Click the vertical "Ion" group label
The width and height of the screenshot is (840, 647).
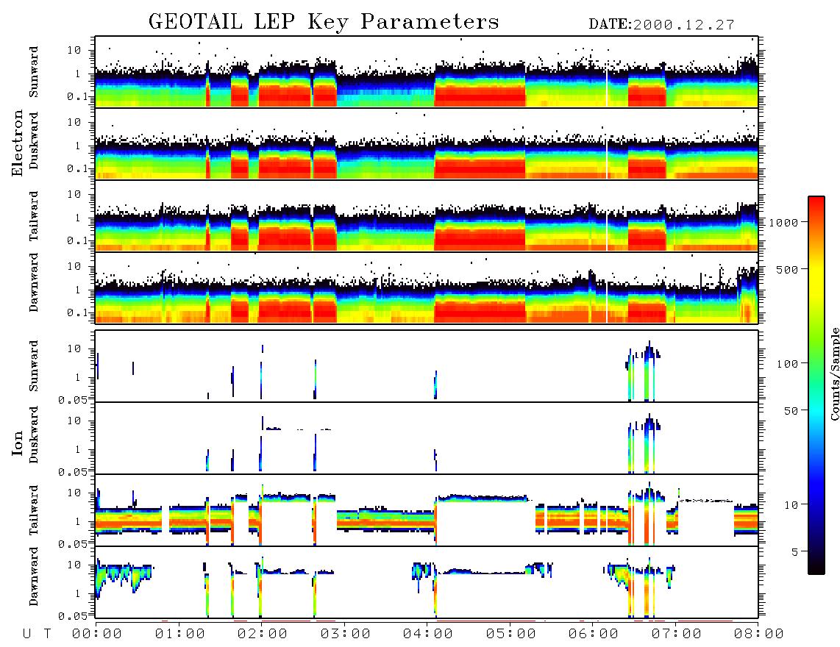[x=18, y=443]
